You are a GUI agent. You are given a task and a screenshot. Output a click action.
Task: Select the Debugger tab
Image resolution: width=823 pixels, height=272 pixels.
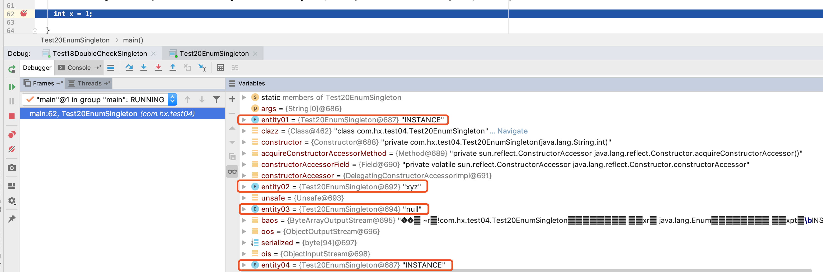(37, 68)
